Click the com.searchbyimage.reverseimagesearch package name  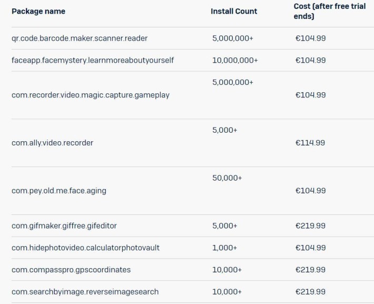coord(85,292)
